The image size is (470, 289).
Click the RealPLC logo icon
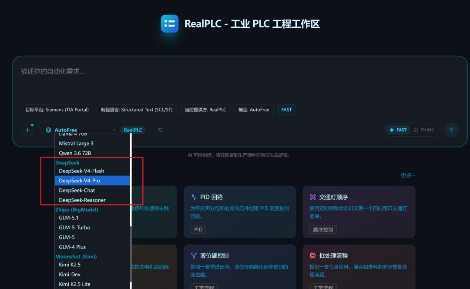170,24
